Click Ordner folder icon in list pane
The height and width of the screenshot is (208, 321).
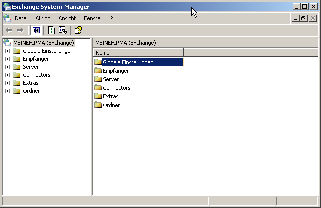(x=98, y=105)
